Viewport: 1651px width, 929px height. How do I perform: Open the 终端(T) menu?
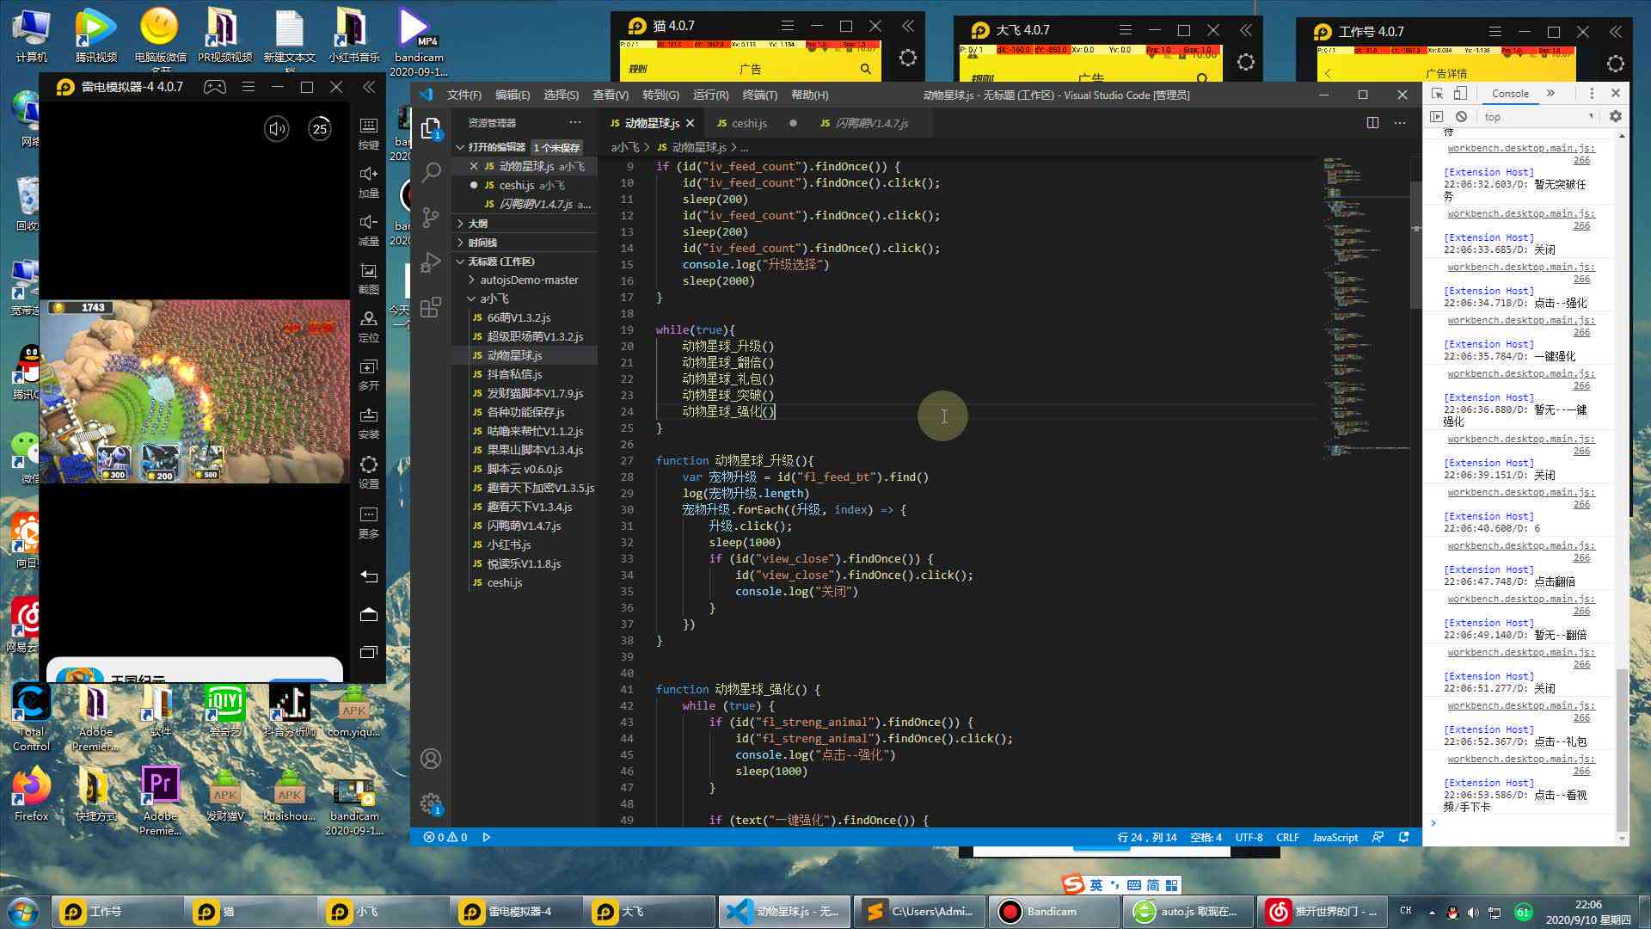759,95
